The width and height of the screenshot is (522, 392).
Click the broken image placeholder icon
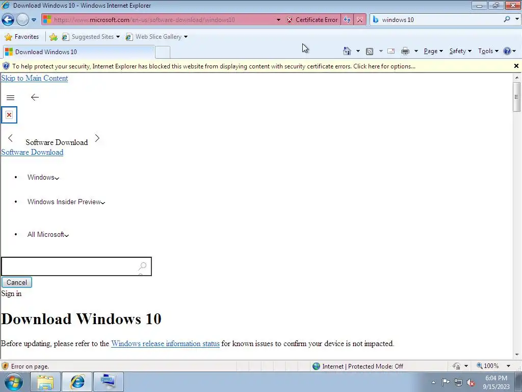click(9, 115)
